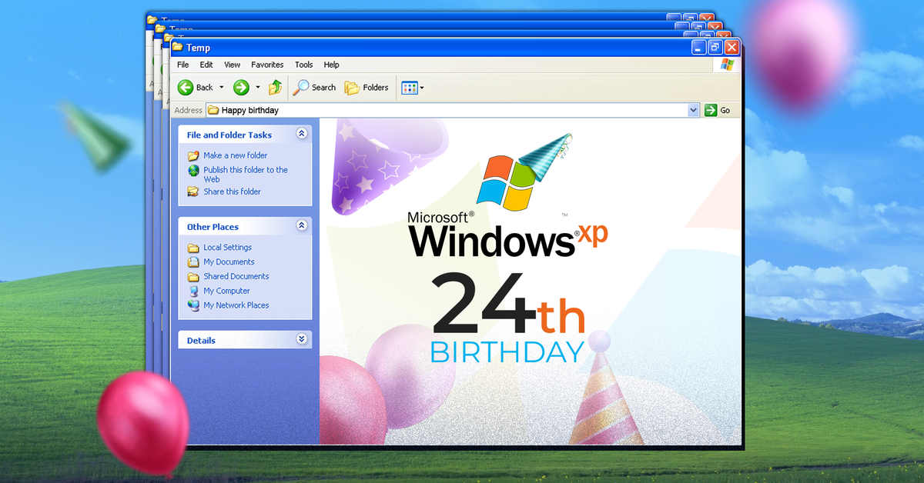Click the Forward navigation icon

click(241, 87)
